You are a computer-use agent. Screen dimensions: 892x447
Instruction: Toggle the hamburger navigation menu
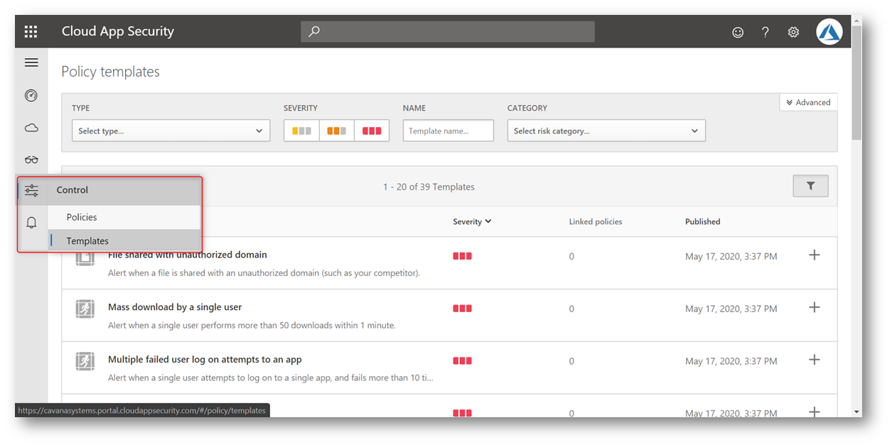tap(31, 62)
